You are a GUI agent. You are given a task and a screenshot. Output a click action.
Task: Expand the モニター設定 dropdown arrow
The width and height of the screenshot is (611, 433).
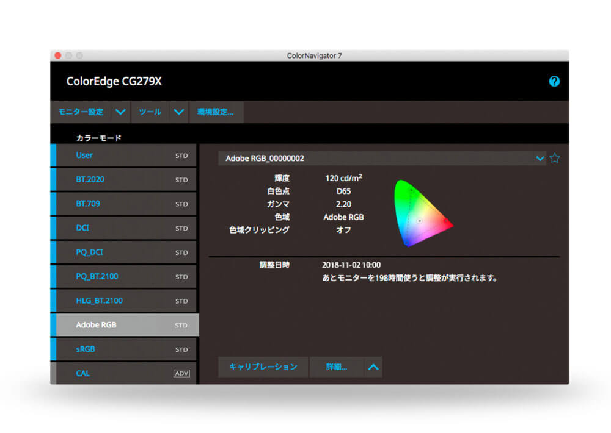(120, 112)
